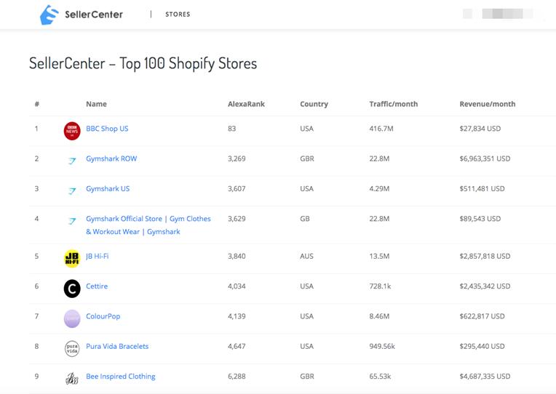The image size is (556, 394).
Task: Click the JB Hi-Fi yellow logo
Action: (72, 259)
